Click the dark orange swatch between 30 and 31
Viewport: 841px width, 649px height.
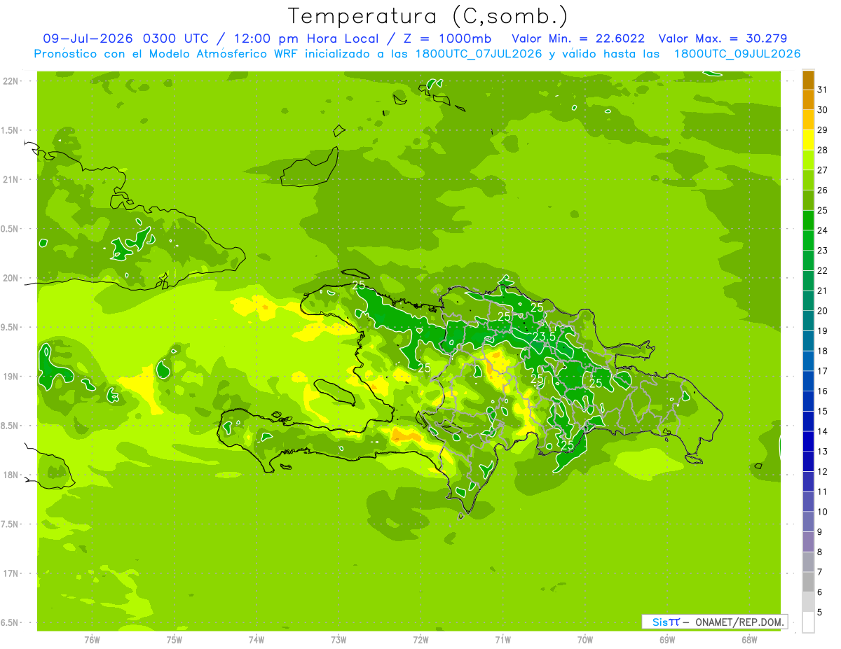pyautogui.click(x=808, y=100)
